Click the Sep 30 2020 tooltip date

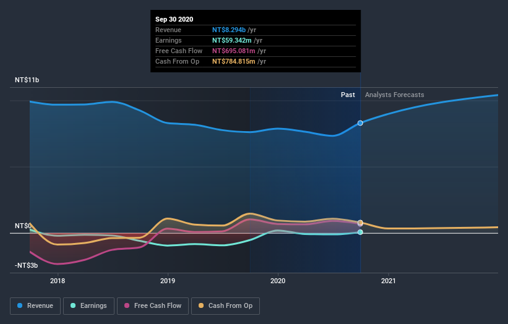pos(174,19)
